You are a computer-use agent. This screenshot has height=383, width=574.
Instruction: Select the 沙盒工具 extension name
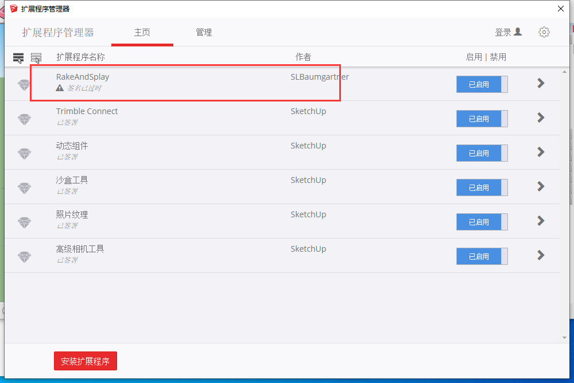click(x=72, y=180)
